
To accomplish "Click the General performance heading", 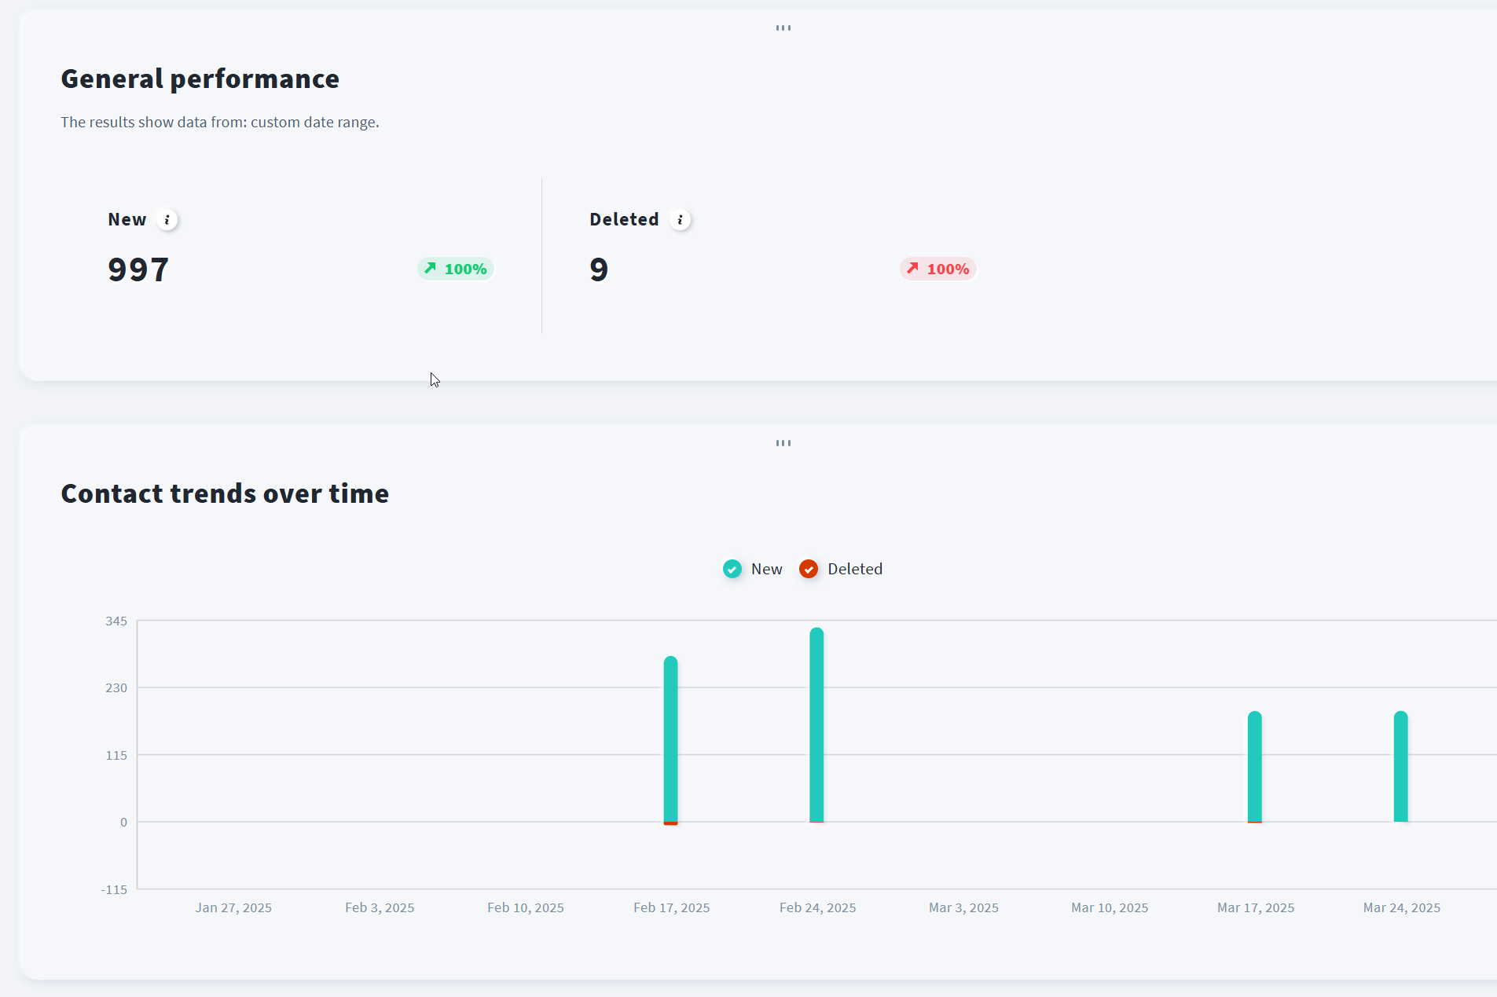I will click(200, 79).
